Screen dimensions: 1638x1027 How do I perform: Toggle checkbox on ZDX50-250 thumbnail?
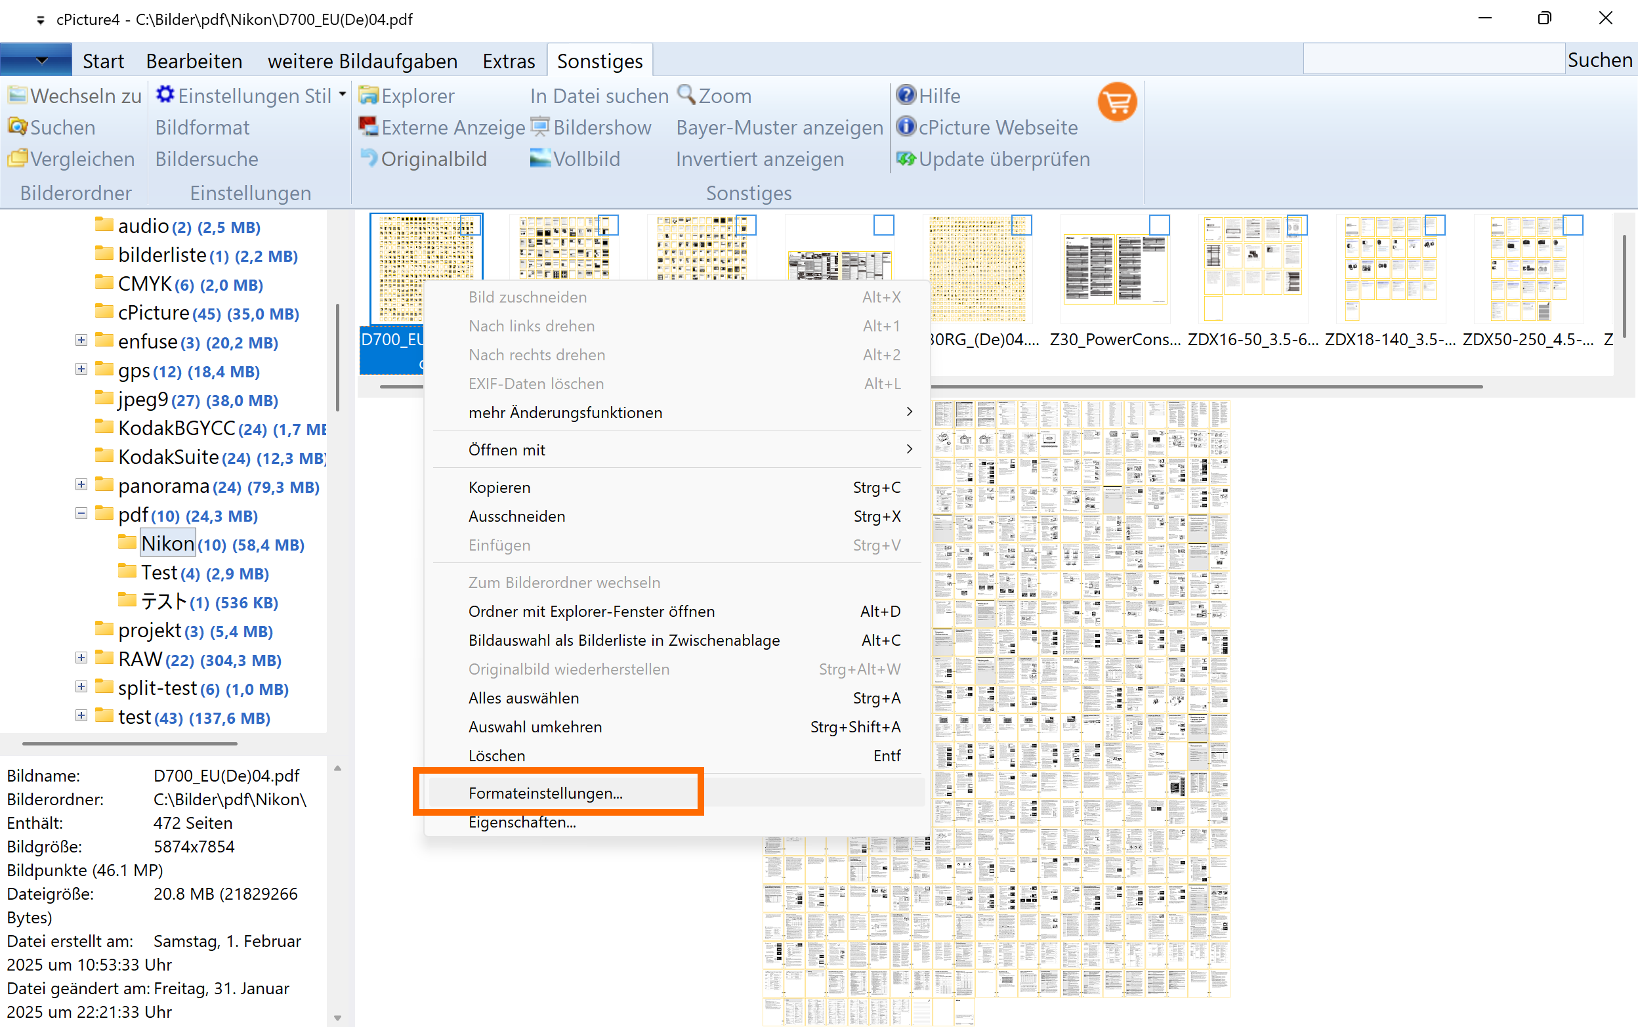[x=1572, y=226]
